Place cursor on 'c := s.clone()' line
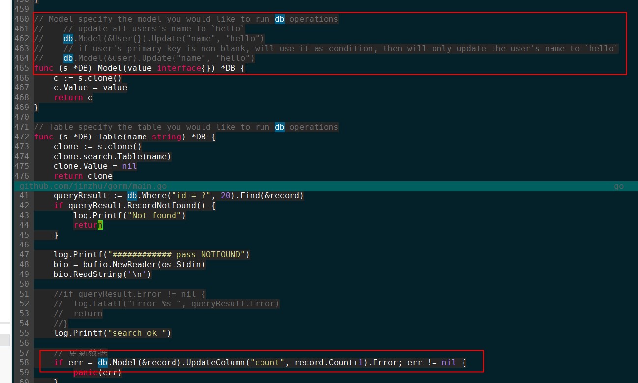The width and height of the screenshot is (638, 383). 88,78
